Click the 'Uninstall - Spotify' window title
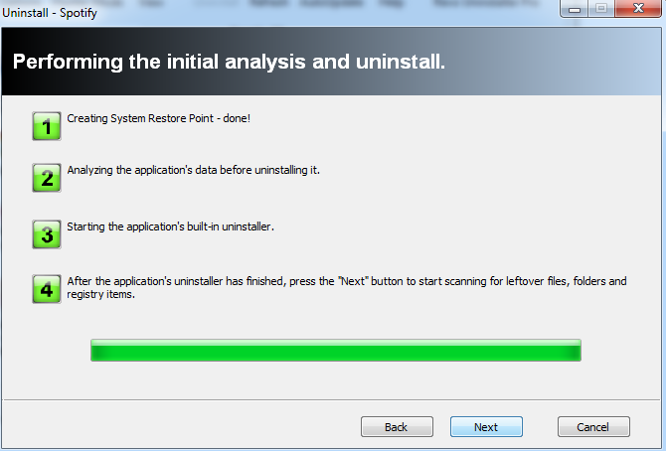Screen dimensions: 666x451 pos(50,13)
